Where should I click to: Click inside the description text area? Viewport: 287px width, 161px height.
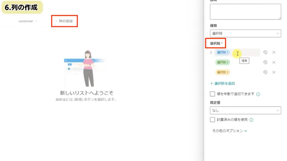tap(245, 11)
